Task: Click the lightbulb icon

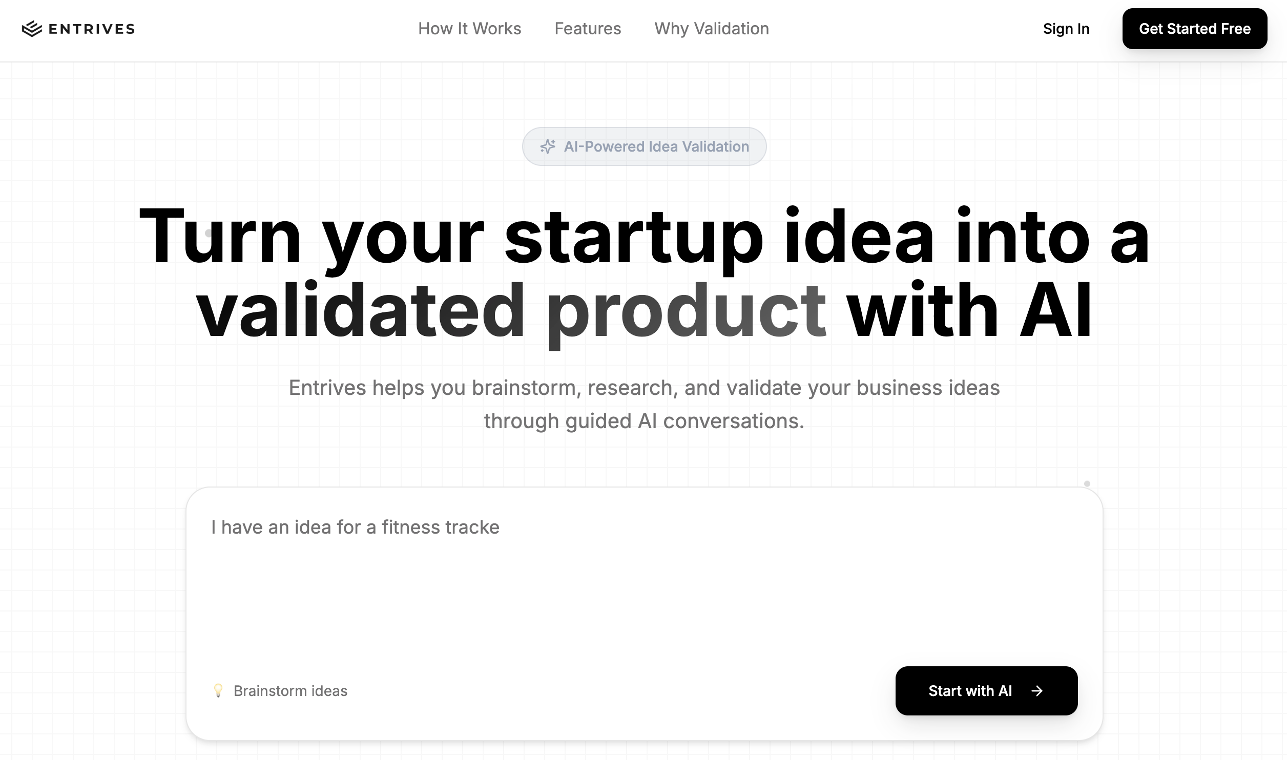Action: click(x=218, y=690)
